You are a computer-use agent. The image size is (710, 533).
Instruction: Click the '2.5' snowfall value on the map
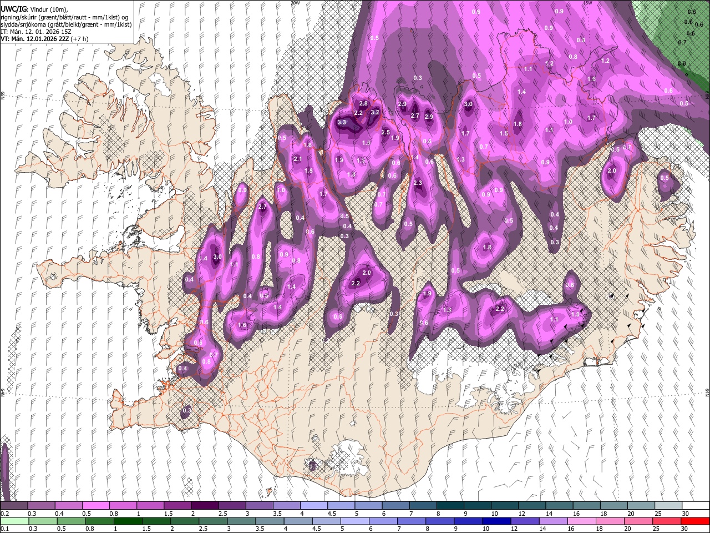[x=386, y=132]
